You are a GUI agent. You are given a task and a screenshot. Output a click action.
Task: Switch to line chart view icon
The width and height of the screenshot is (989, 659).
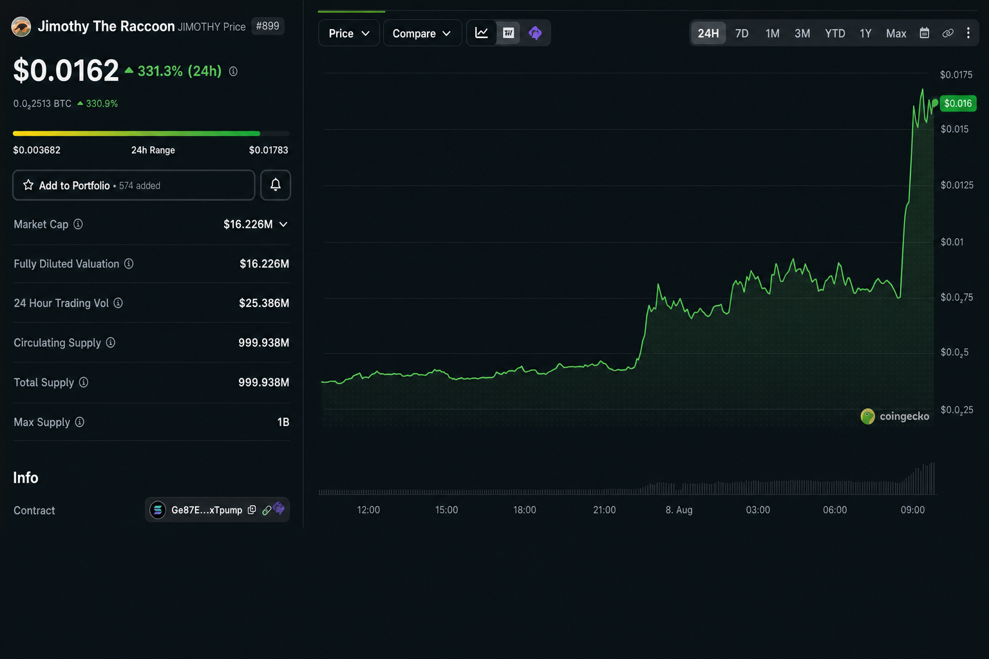pos(482,33)
